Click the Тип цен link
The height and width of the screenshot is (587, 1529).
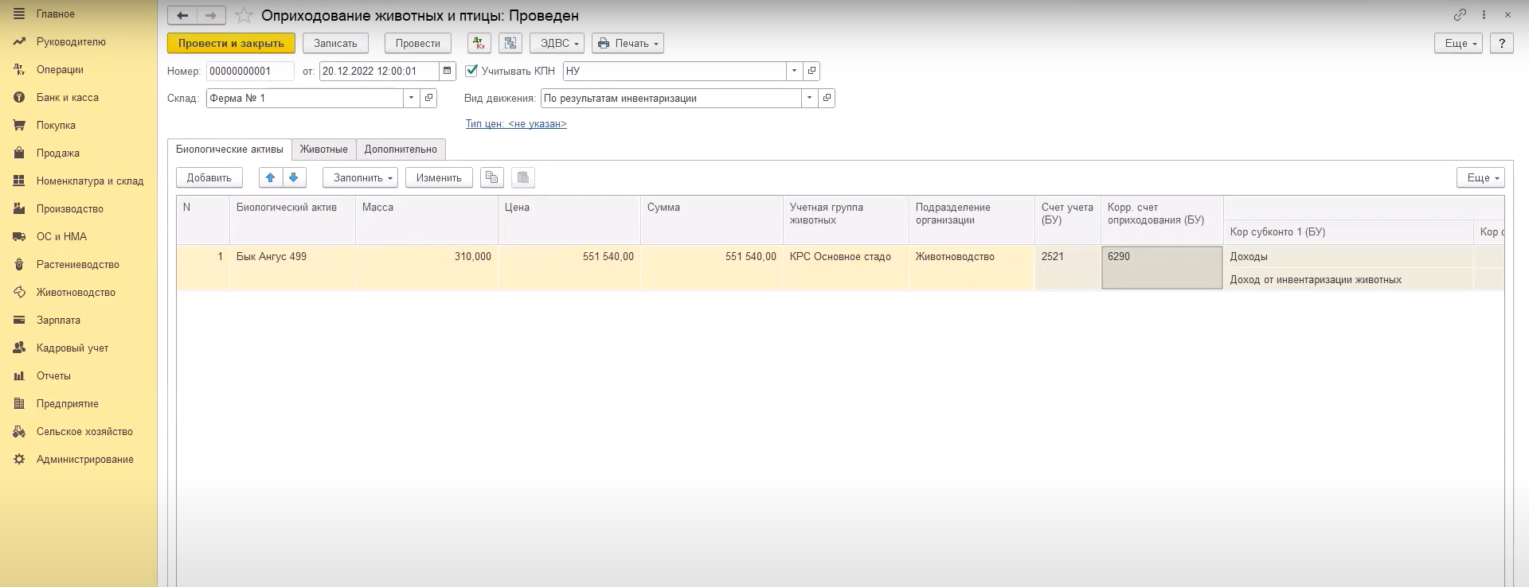coord(516,123)
